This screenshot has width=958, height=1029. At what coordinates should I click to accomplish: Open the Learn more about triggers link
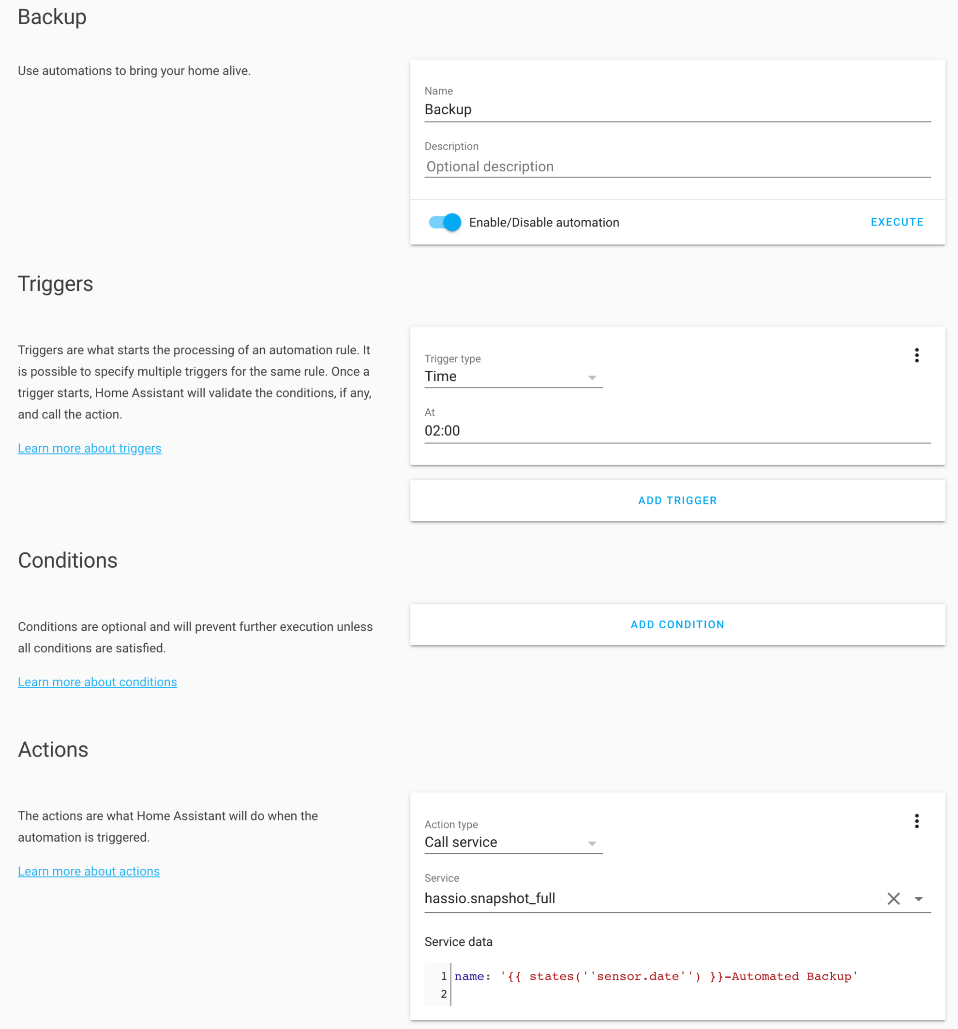(90, 448)
